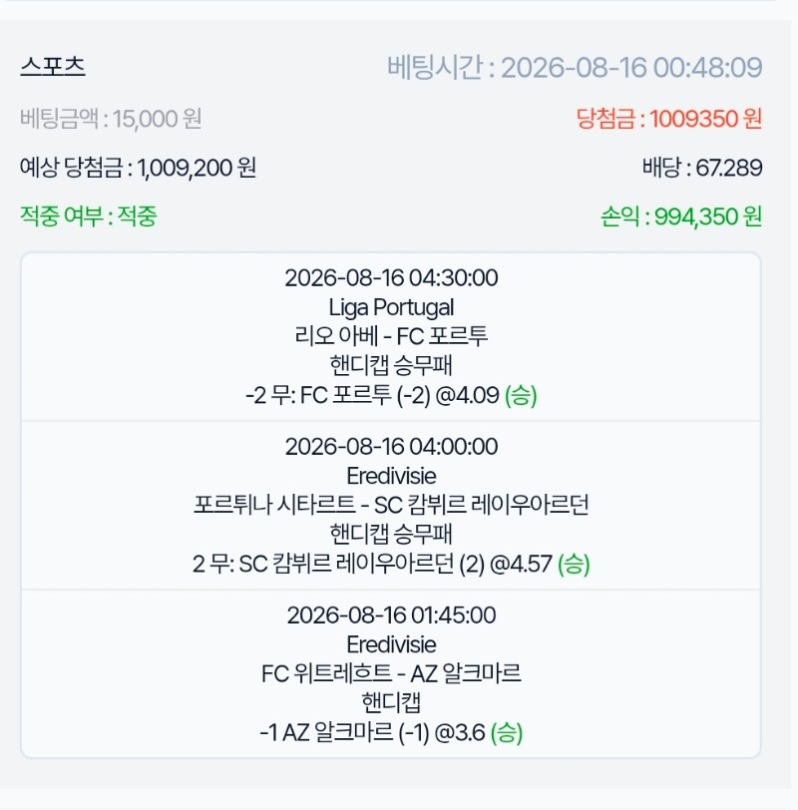Select the 예상 당첨금 1,009,200 원 text
The width and height of the screenshot is (798, 810).
138,168
